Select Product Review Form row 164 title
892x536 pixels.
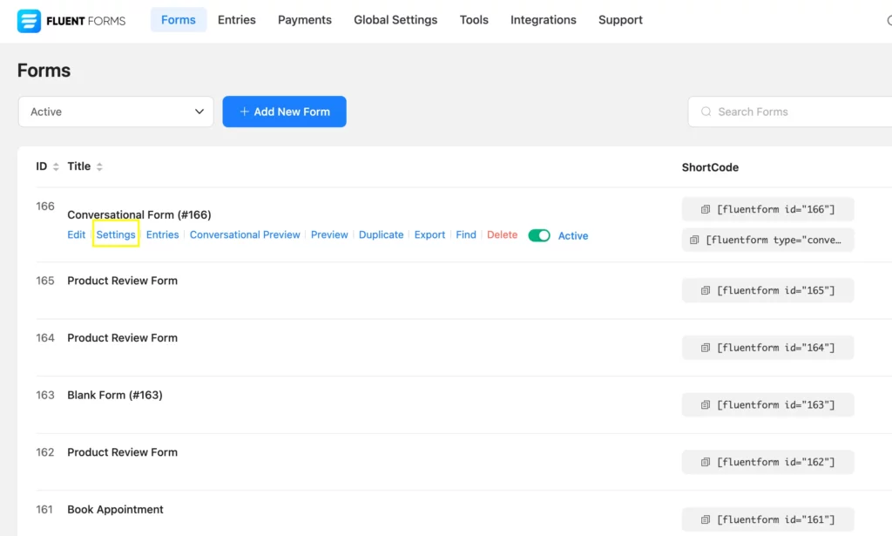(122, 338)
